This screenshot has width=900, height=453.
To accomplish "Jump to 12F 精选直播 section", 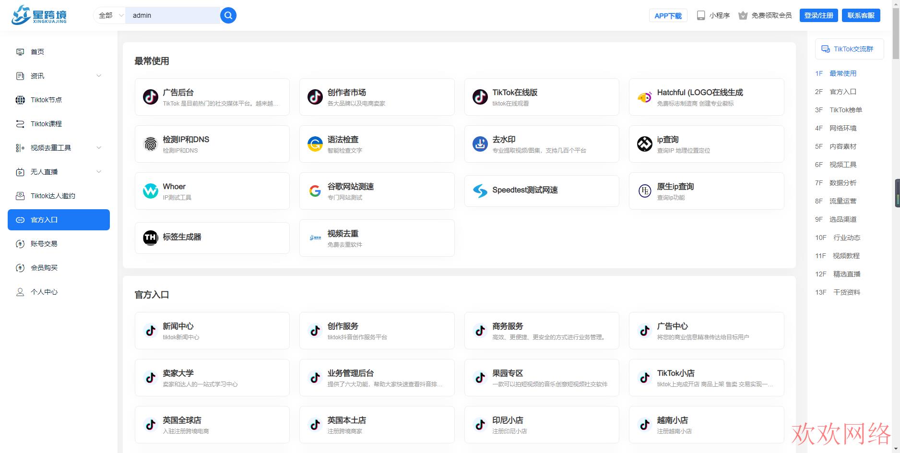I will [838, 274].
